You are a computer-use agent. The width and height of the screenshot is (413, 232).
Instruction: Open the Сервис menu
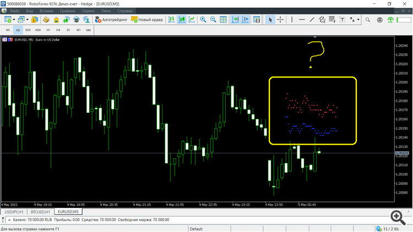point(88,11)
